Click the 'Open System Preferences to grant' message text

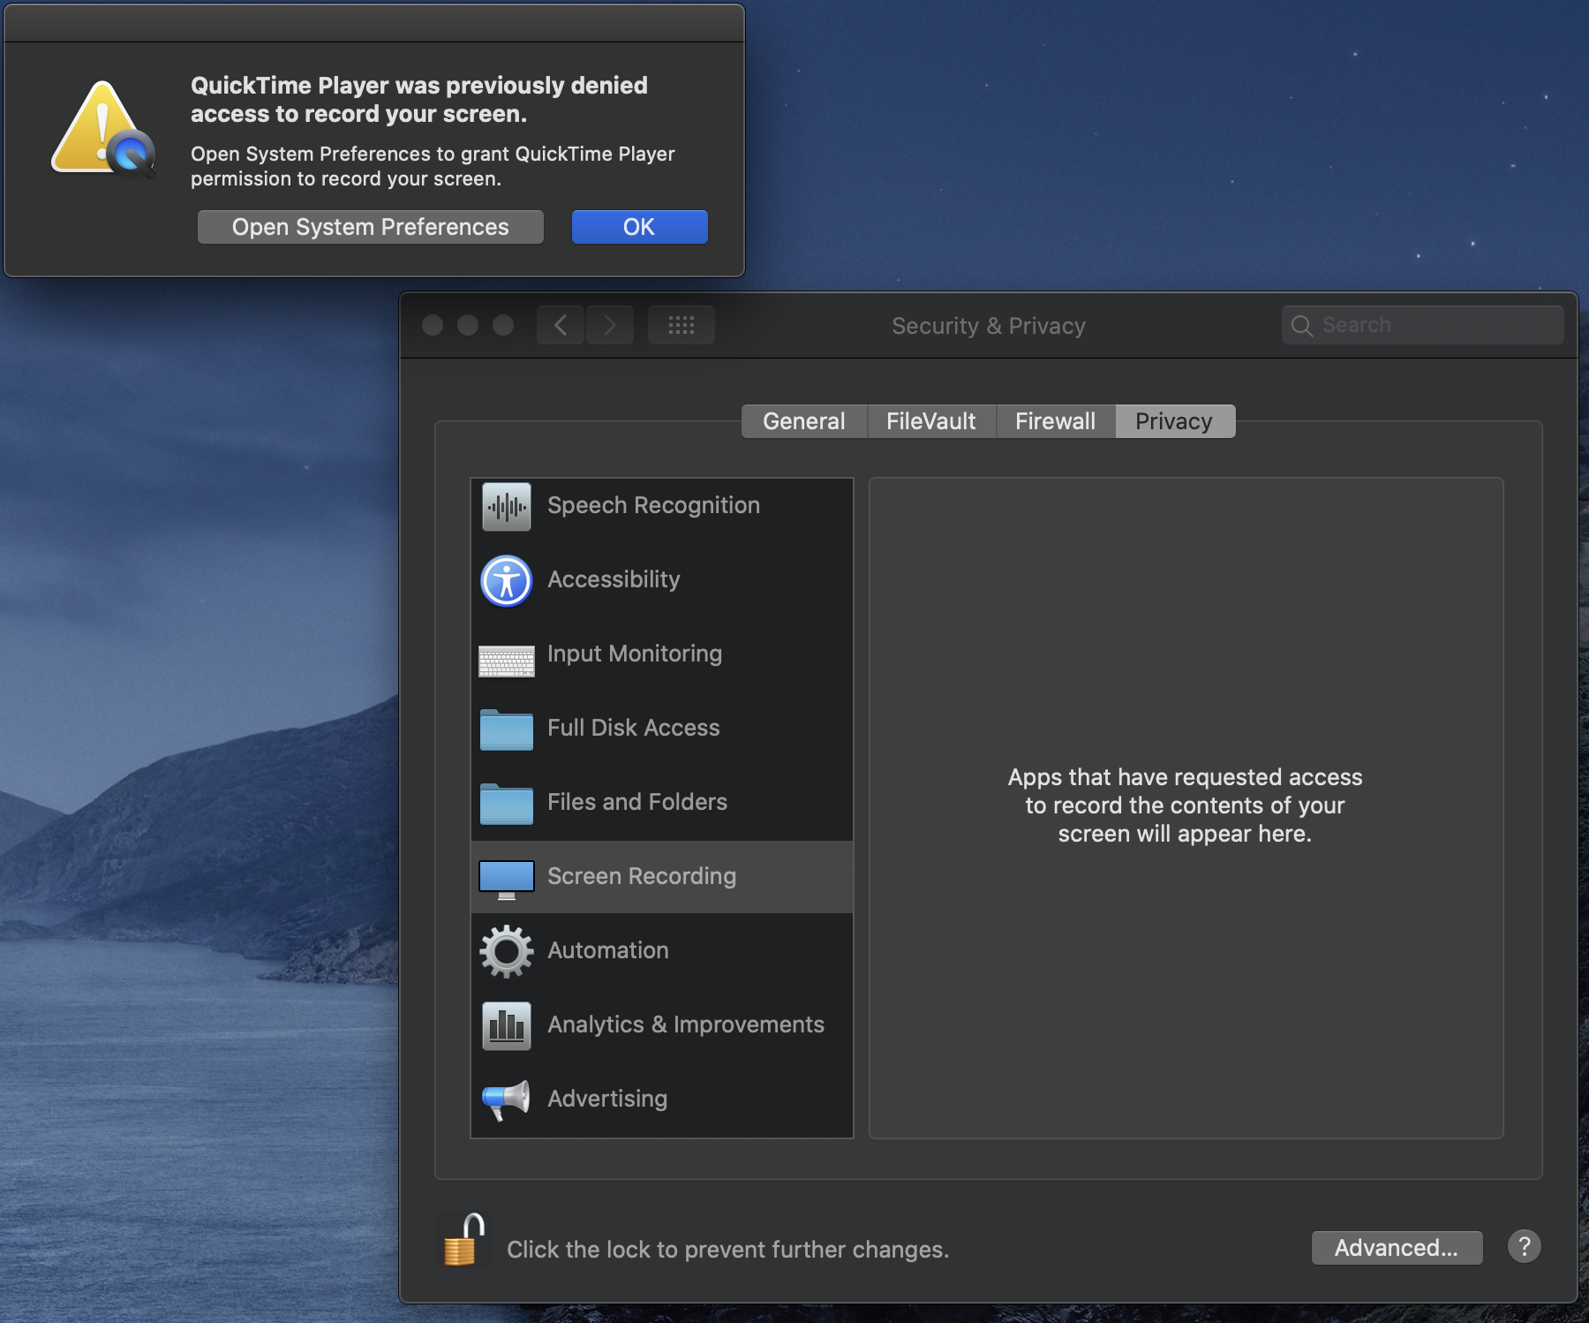click(x=433, y=166)
